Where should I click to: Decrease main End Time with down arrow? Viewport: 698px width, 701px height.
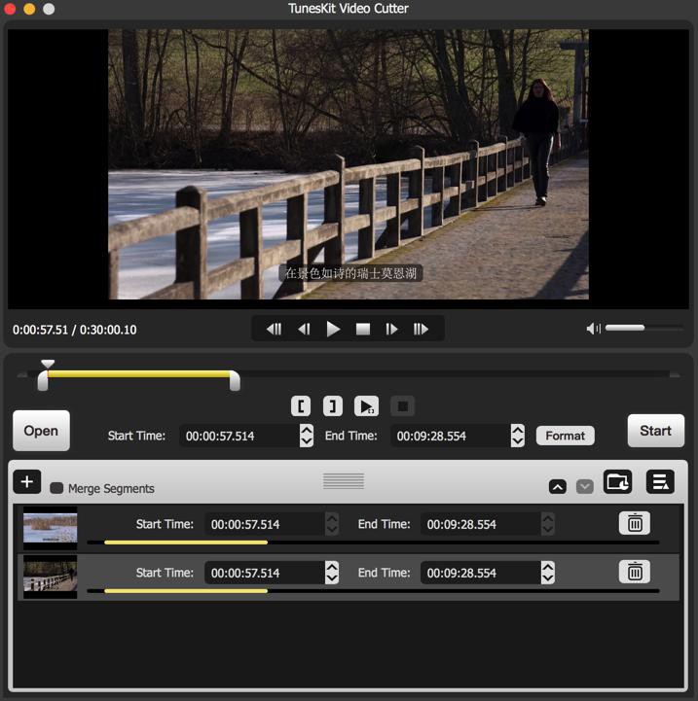pyautogui.click(x=518, y=441)
